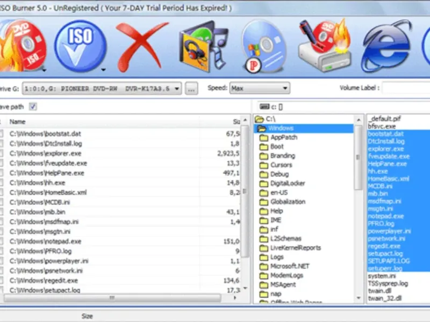Open the AppPatch folder
Screen dimensions: 430x322
pyautogui.click(x=278, y=137)
